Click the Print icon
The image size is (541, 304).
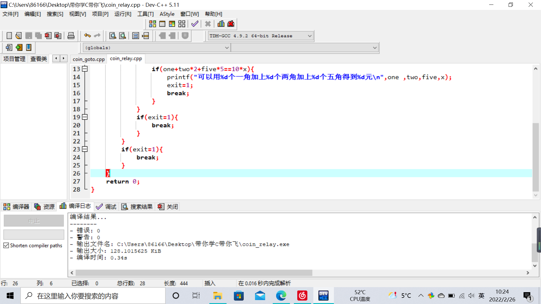pos(71,36)
